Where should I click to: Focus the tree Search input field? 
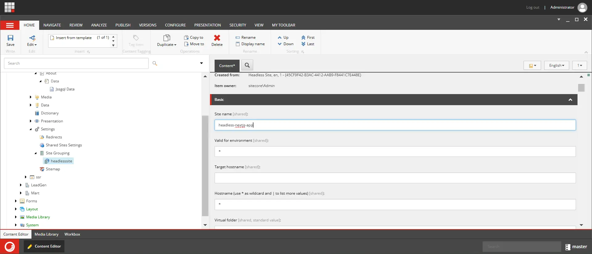[76, 63]
